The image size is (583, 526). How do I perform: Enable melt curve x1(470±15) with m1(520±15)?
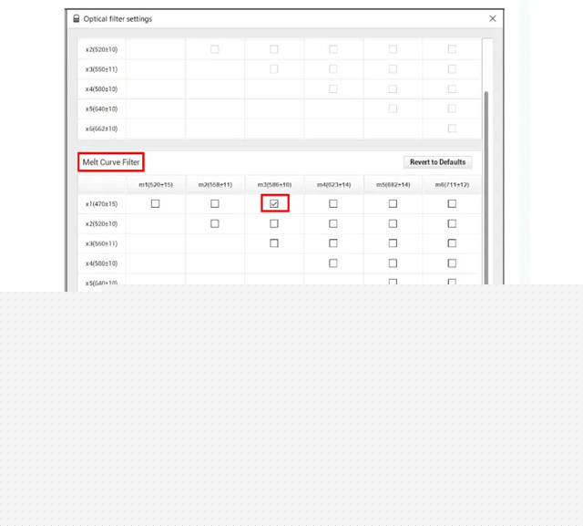pyautogui.click(x=156, y=204)
